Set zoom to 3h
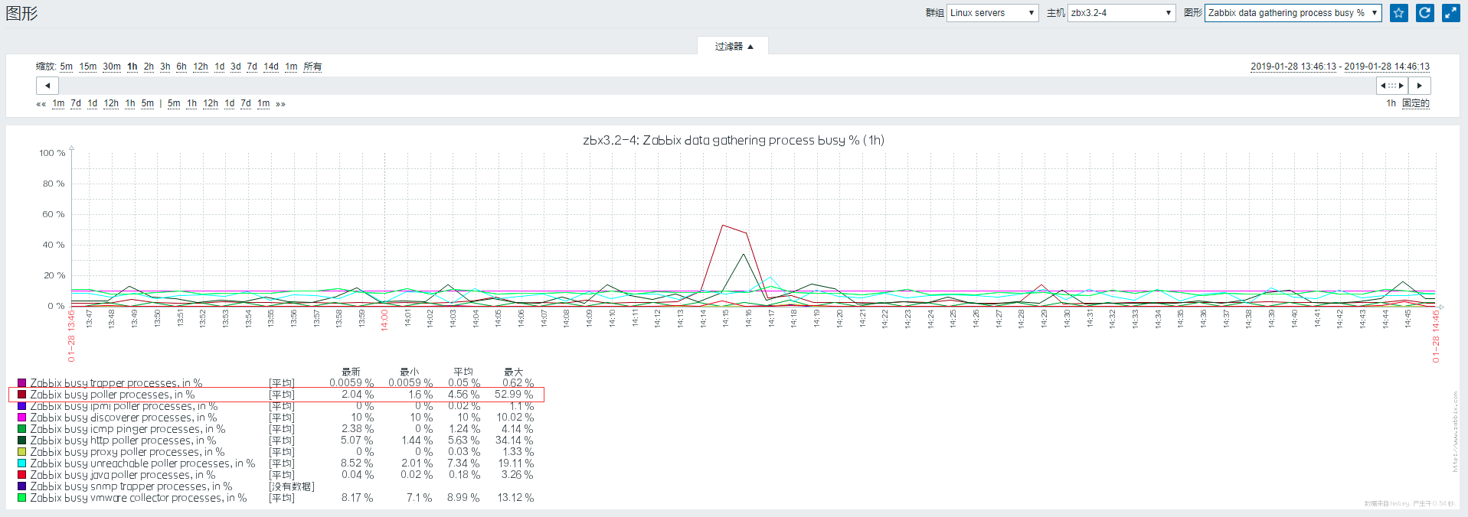The image size is (1468, 517). point(165,67)
